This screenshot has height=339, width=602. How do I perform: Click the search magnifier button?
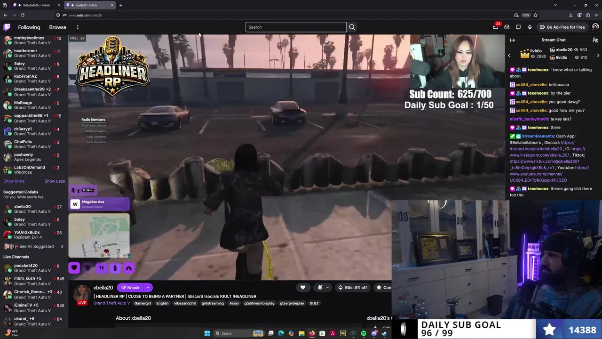(x=352, y=27)
